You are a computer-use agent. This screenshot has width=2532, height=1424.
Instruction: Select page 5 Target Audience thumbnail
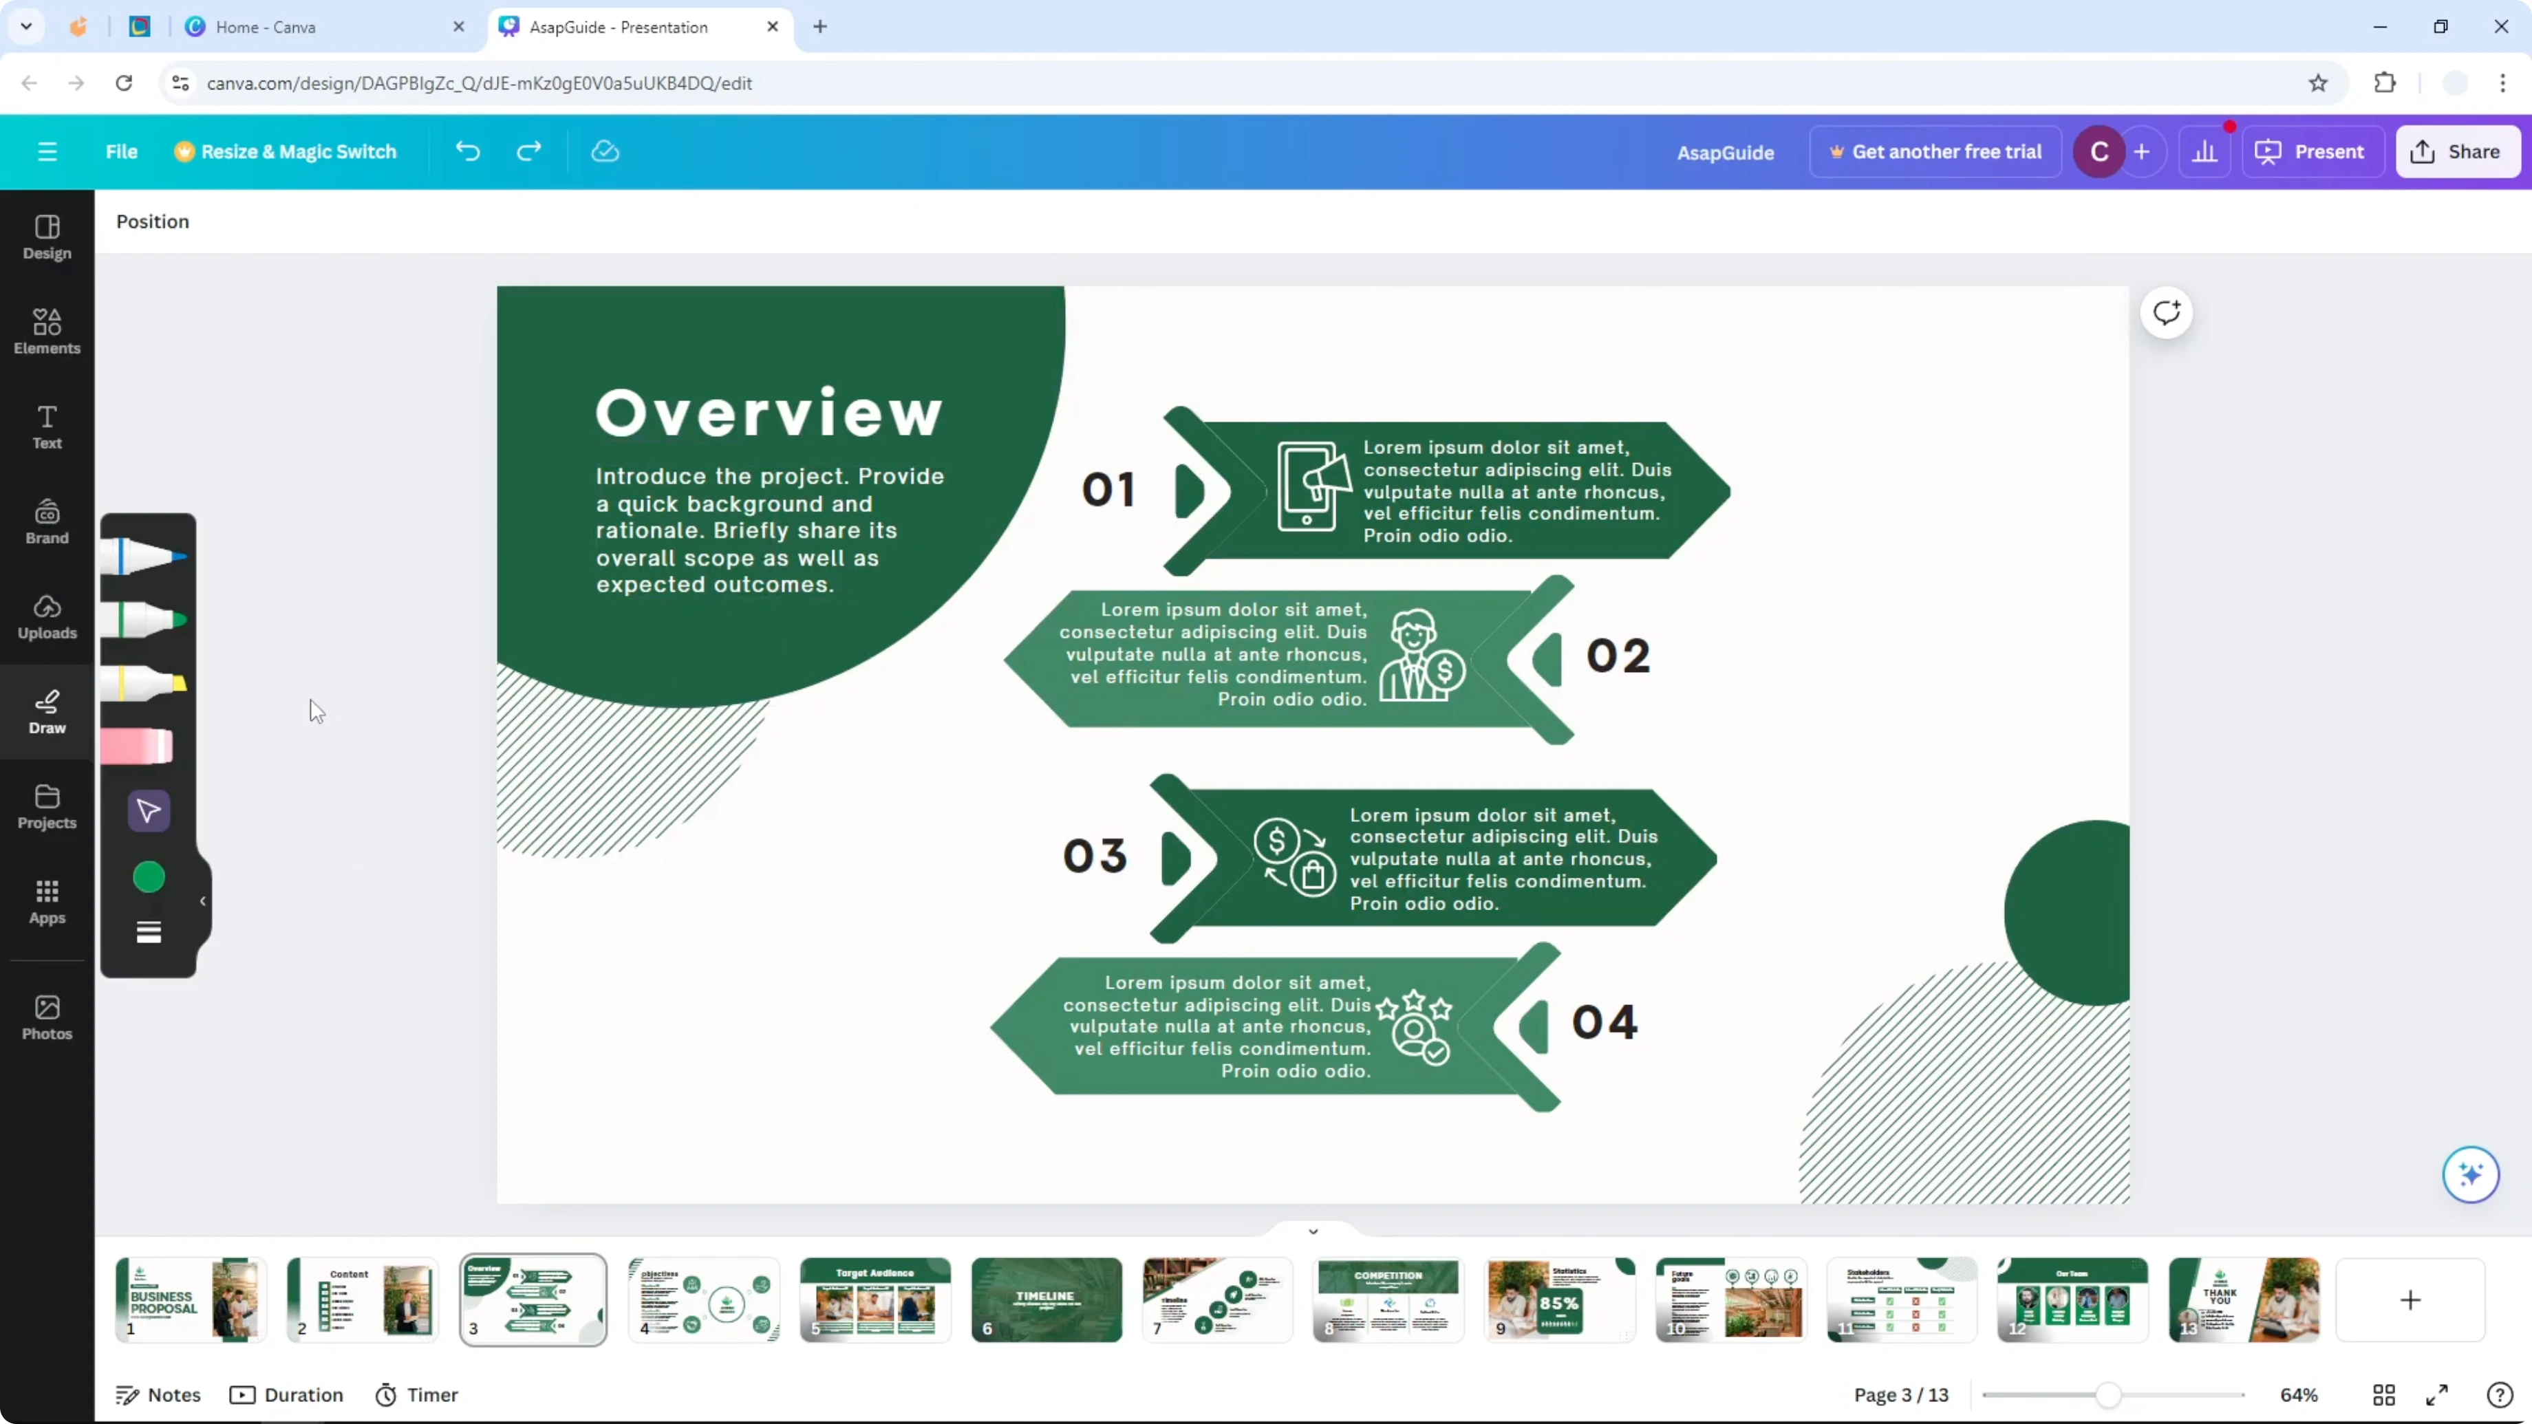coord(875,1299)
